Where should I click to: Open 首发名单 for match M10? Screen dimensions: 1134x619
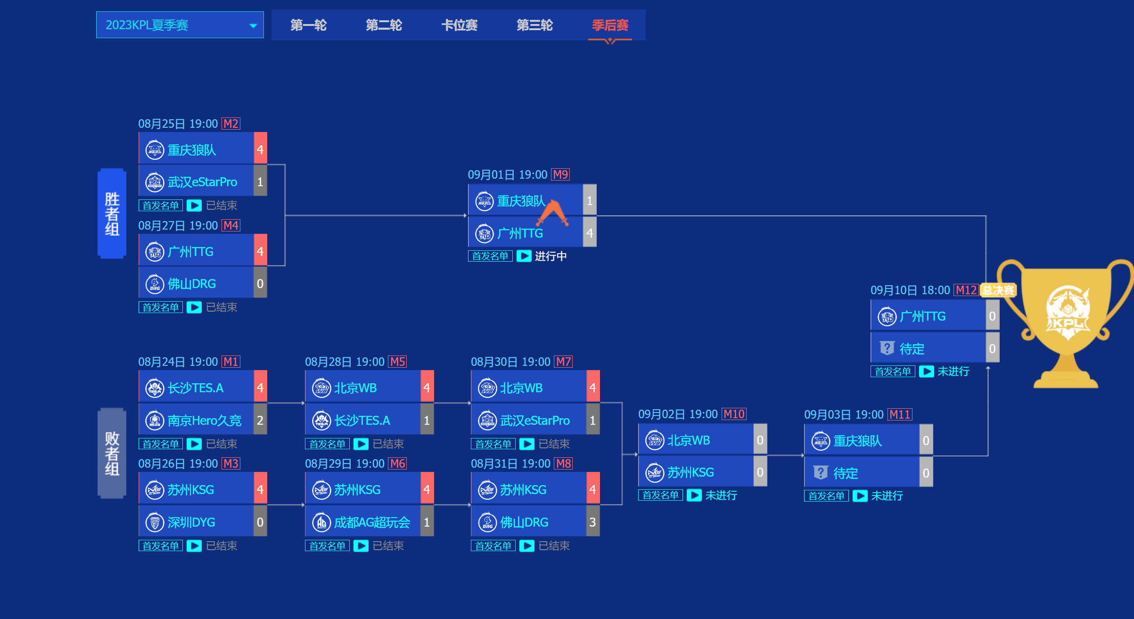click(x=660, y=495)
